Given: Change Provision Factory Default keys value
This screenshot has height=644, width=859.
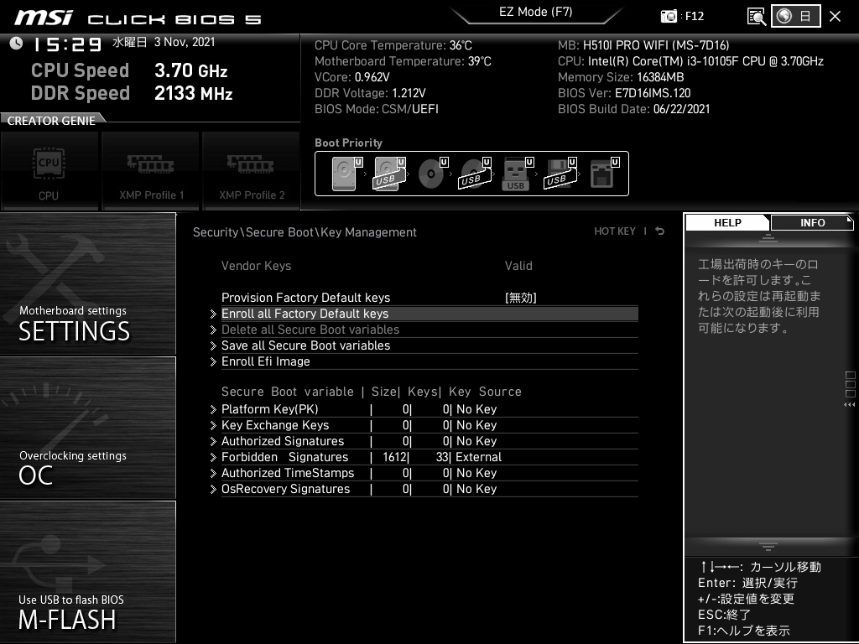Looking at the screenshot, I should 520,298.
